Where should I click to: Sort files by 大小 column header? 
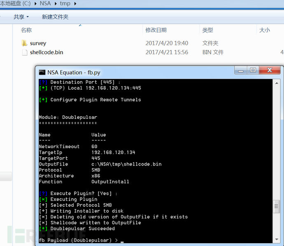tap(265, 30)
